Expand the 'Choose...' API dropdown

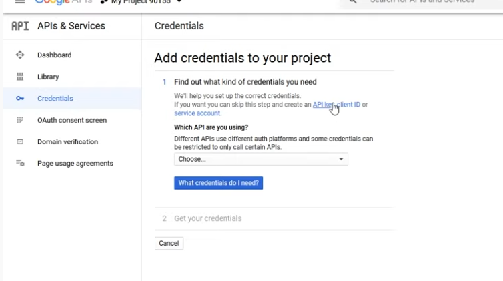click(261, 160)
